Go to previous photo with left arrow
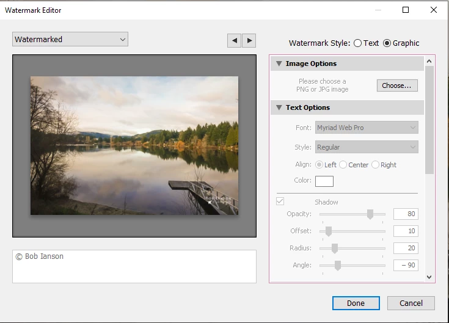 tap(234, 41)
